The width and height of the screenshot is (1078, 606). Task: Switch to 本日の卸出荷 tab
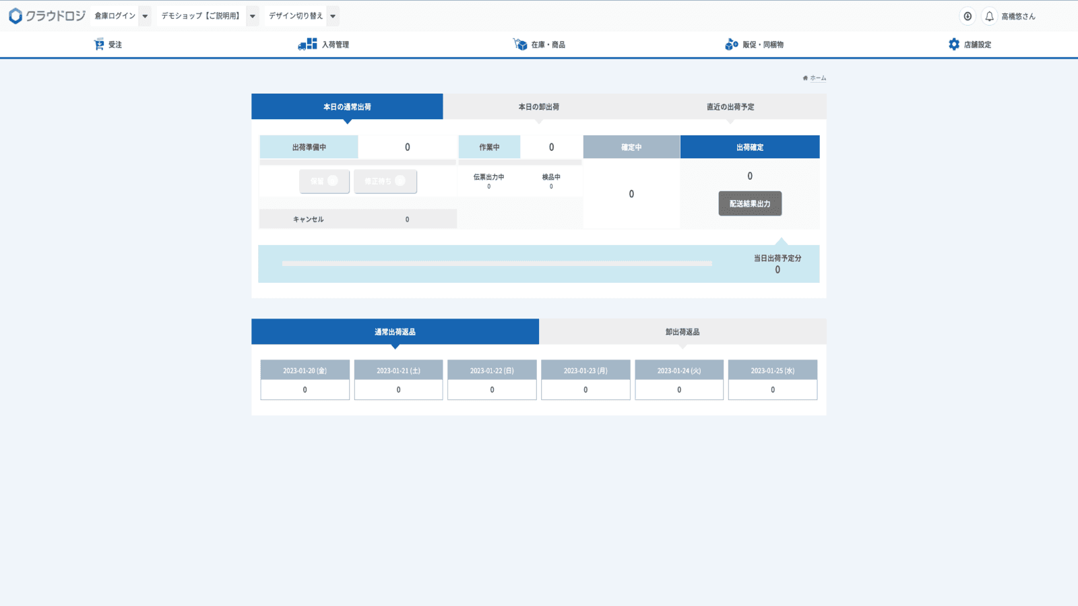tap(538, 106)
